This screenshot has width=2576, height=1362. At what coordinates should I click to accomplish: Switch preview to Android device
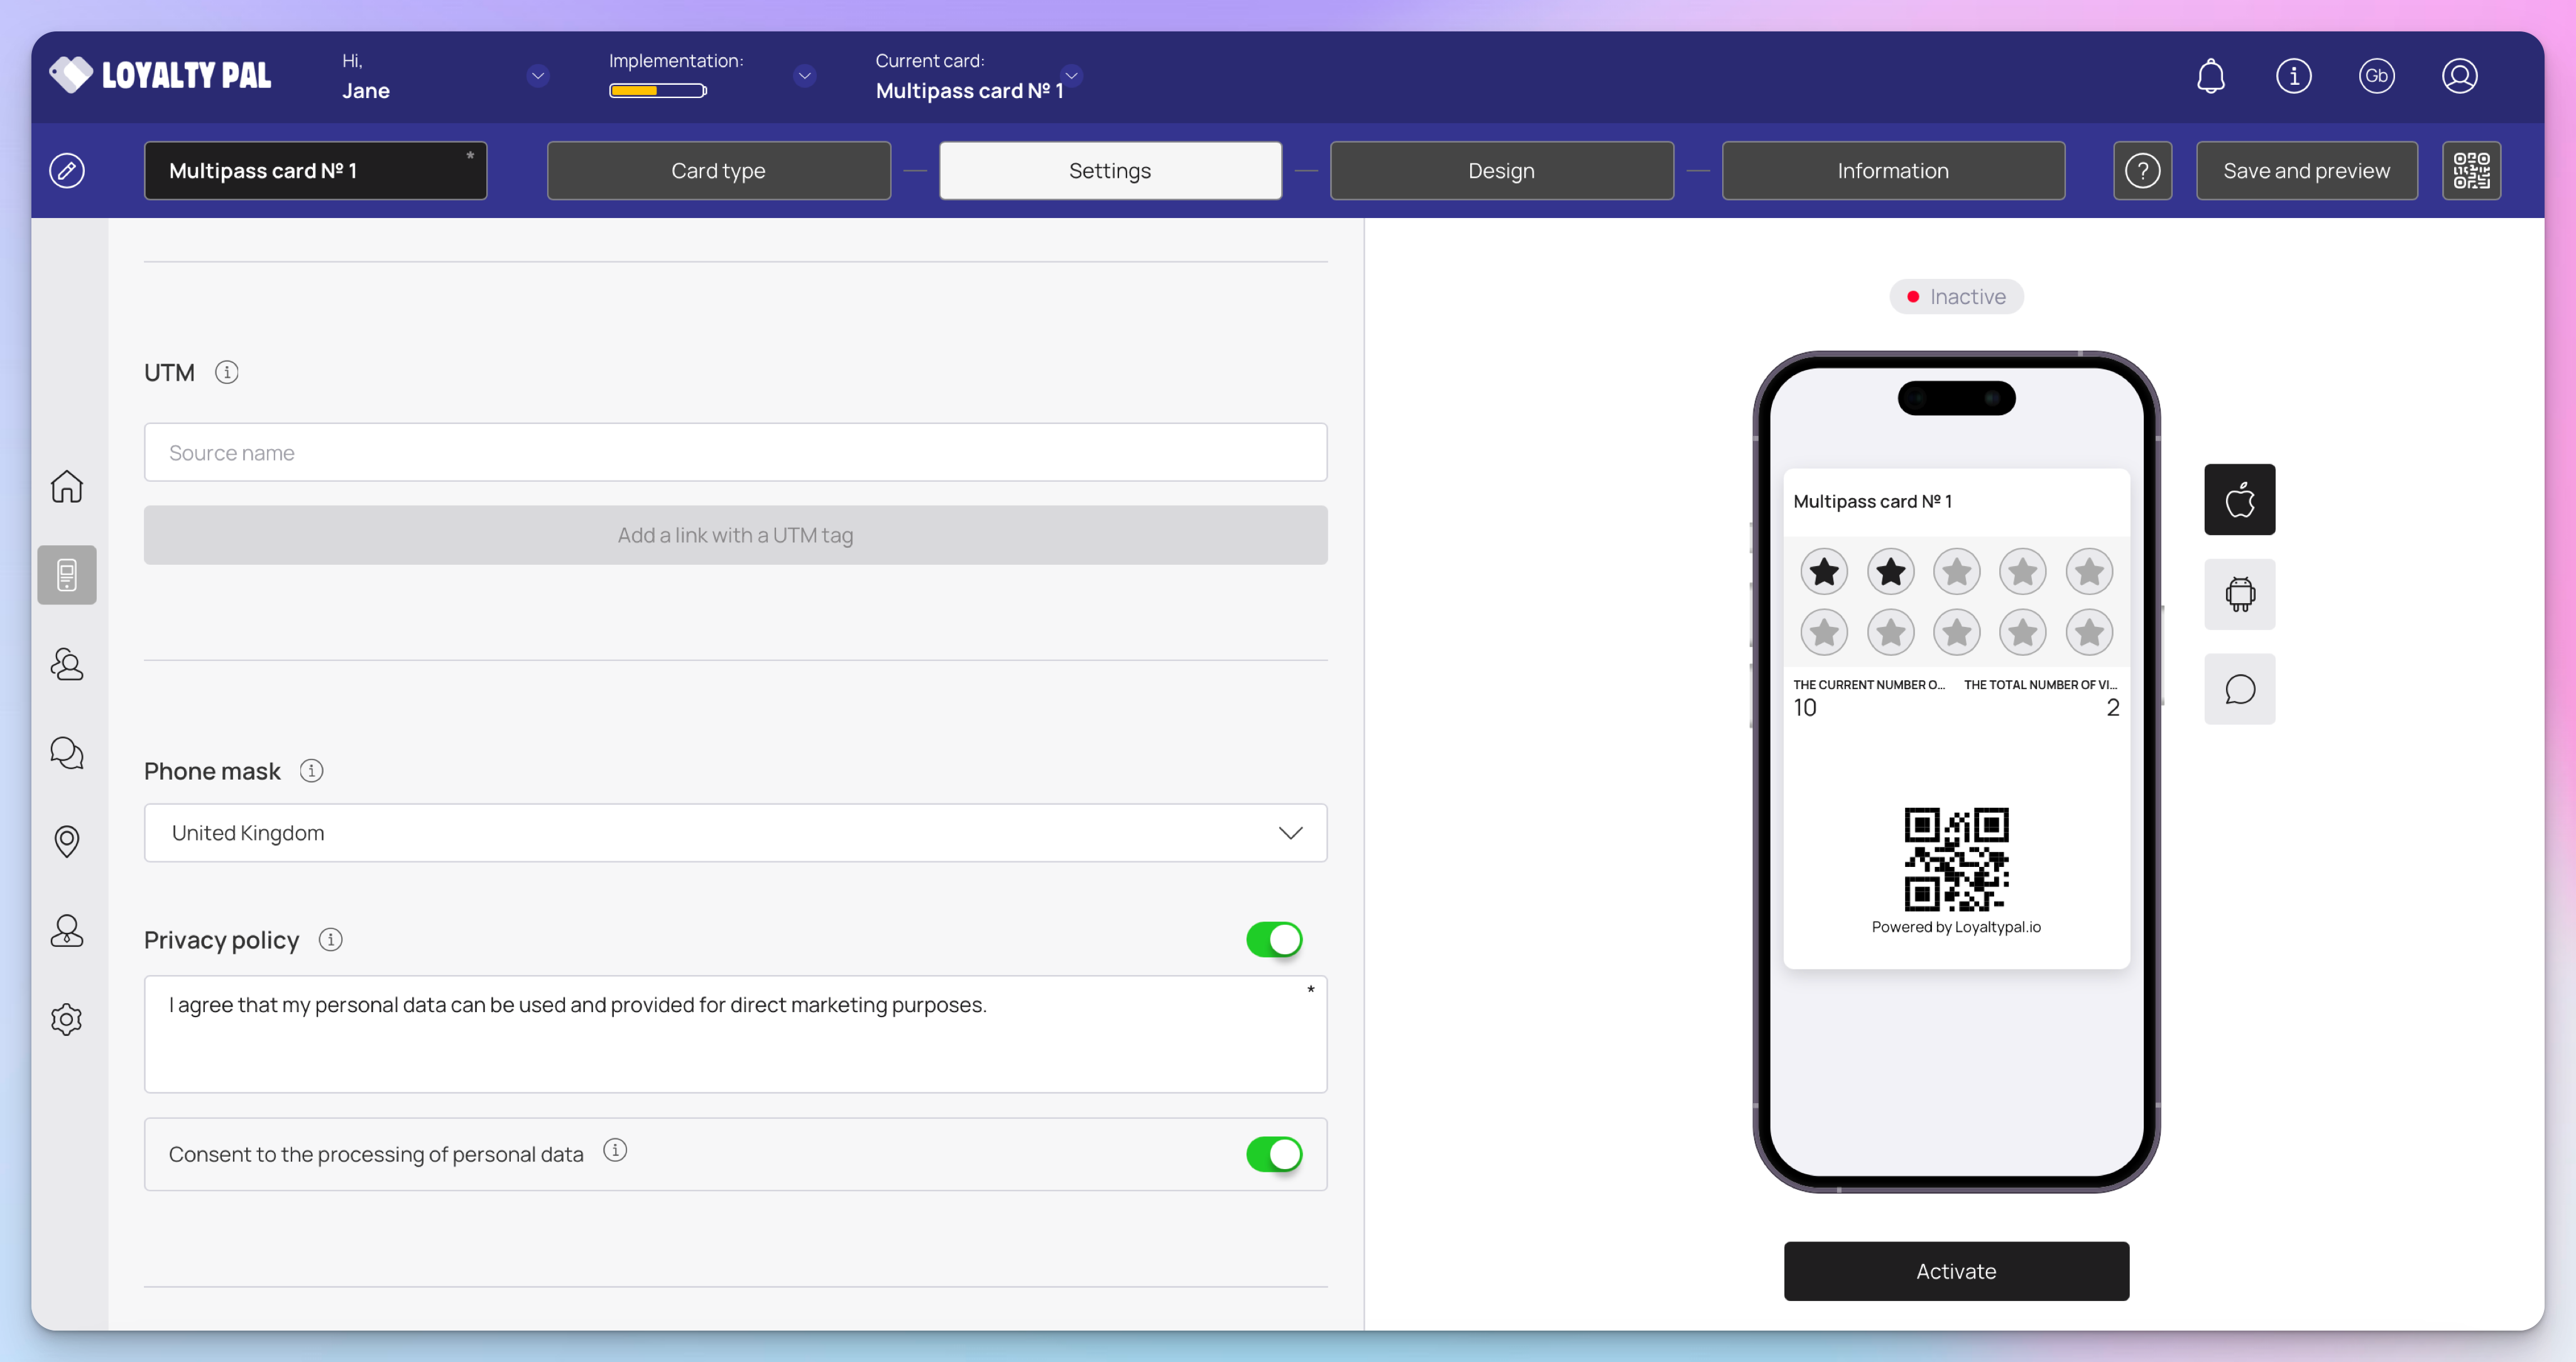2239,594
